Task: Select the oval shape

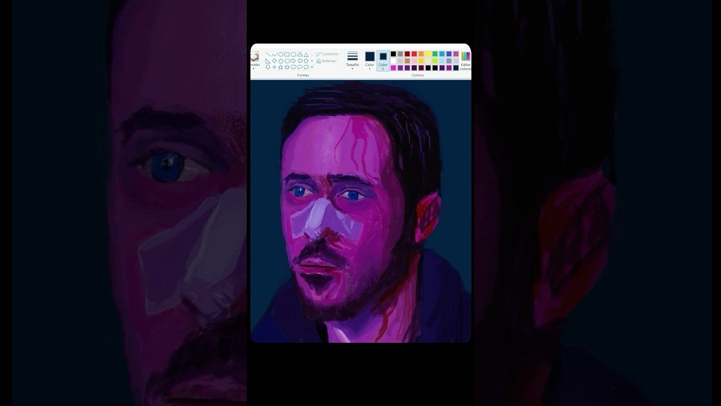Action: 281,54
